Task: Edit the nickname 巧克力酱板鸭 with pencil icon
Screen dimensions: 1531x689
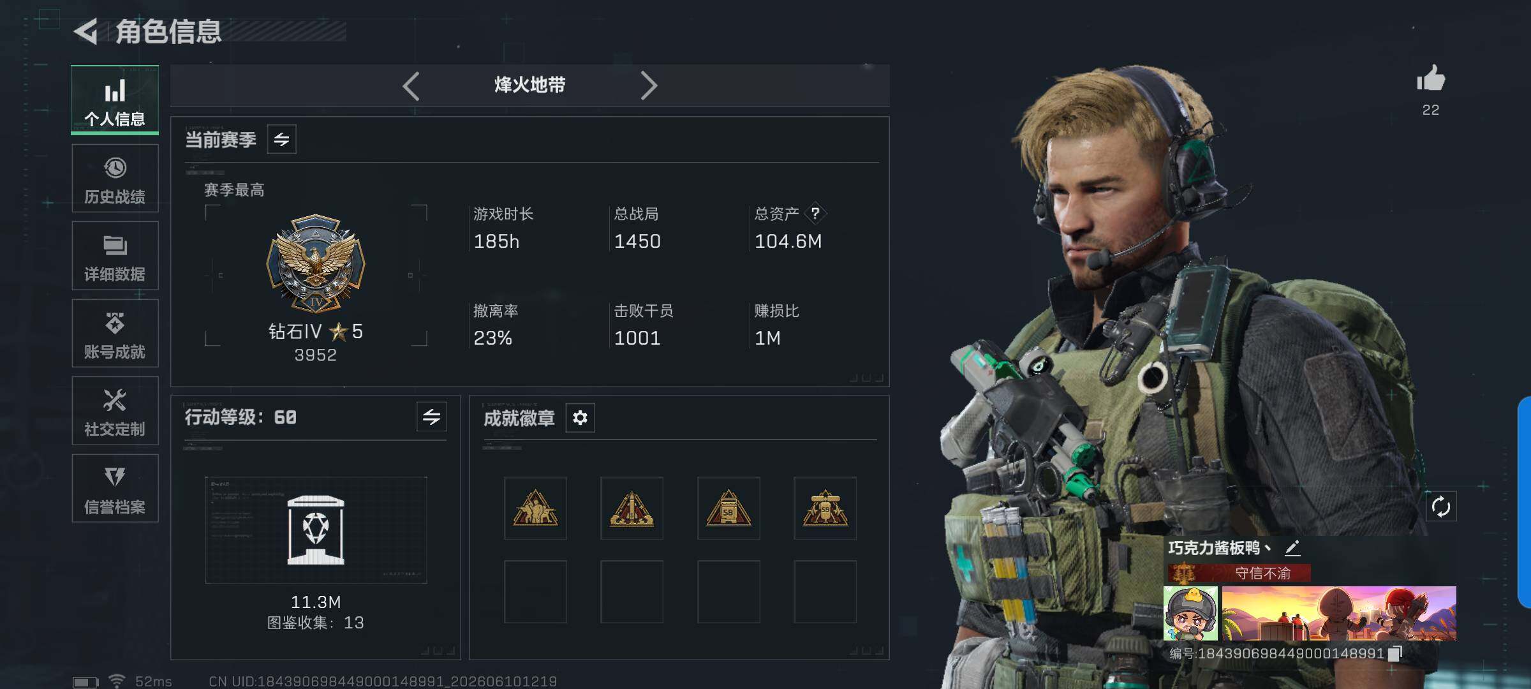Action: pos(1292,547)
